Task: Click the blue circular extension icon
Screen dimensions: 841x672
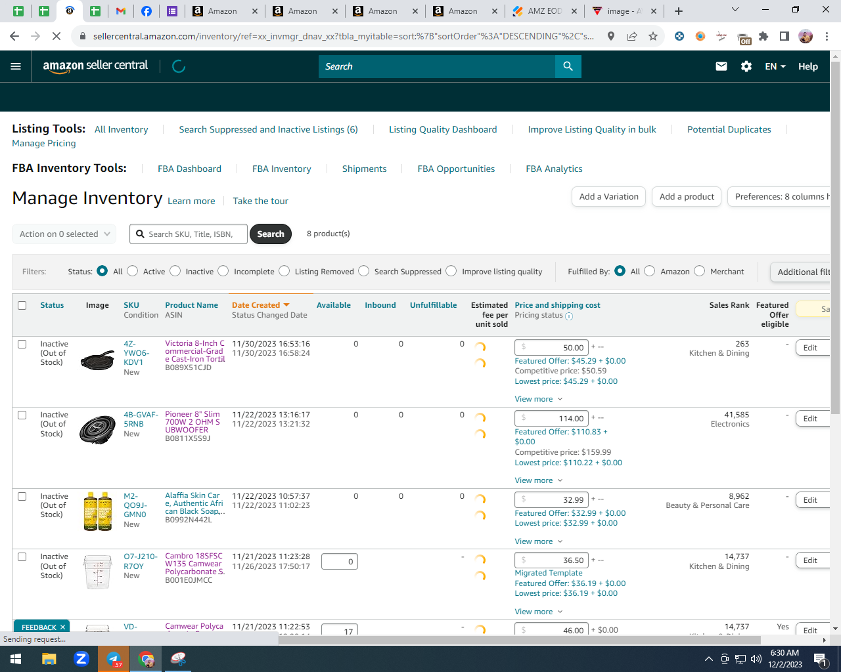Action: tap(679, 36)
